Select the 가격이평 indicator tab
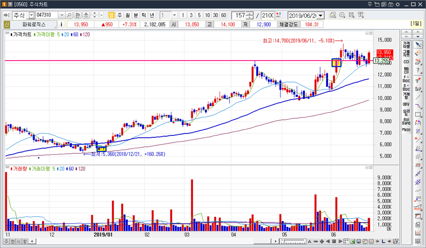This screenshot has width=426, height=248. pos(406,45)
